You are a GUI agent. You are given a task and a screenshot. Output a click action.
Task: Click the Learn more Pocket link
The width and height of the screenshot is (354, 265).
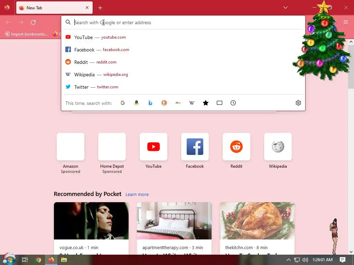pyautogui.click(x=137, y=194)
